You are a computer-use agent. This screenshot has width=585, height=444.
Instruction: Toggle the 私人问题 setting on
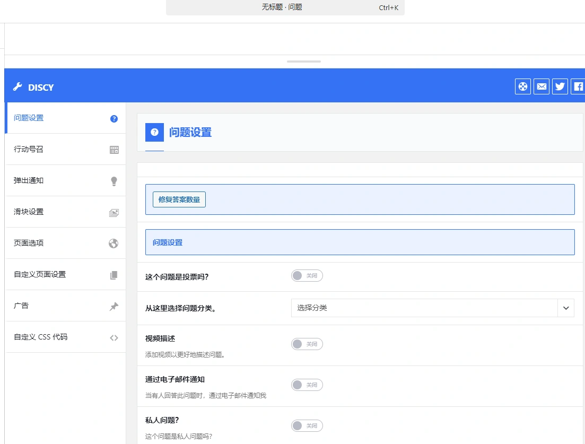click(307, 425)
